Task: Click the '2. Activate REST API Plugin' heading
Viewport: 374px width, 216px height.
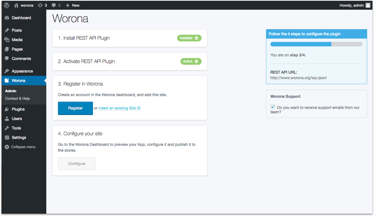Action: click(86, 61)
